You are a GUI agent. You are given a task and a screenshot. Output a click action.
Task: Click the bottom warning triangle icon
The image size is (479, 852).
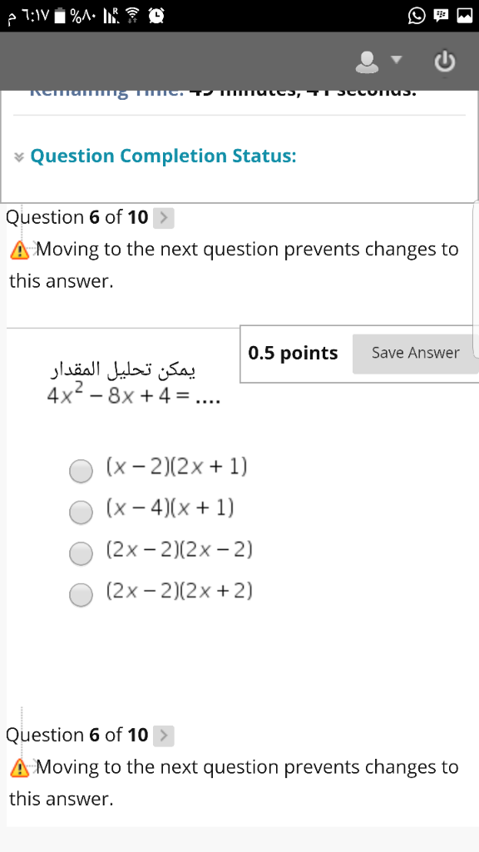pos(19,767)
